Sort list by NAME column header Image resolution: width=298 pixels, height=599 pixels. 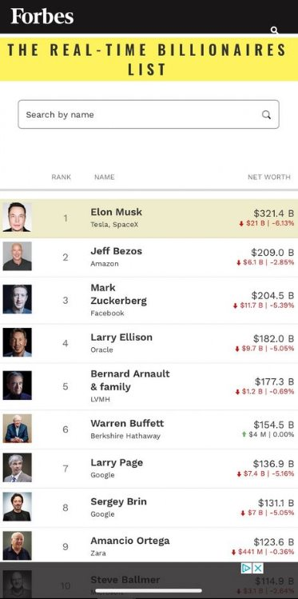(x=104, y=177)
